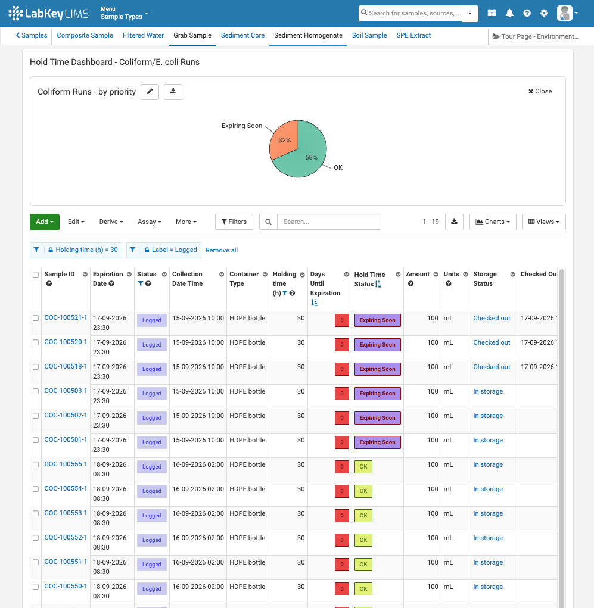Show help for Expiration Date column
This screenshot has height=608, width=594.
point(111,283)
